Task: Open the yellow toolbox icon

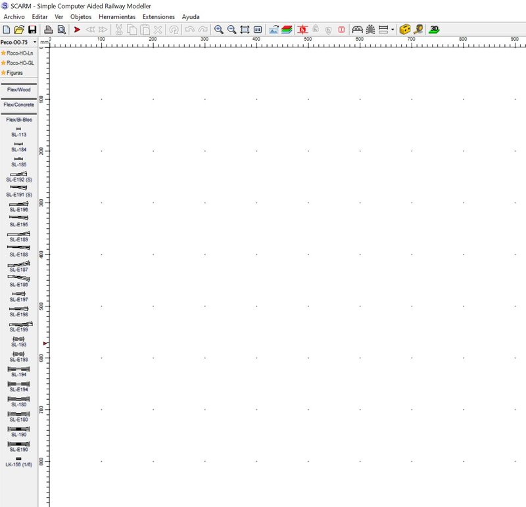Action: tap(405, 30)
